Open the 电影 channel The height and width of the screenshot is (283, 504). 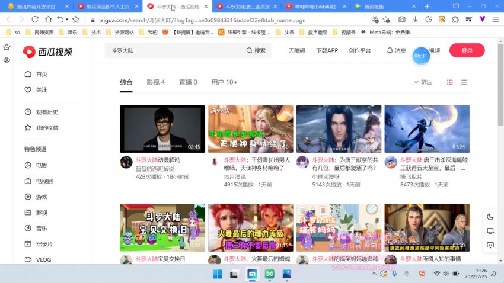click(x=36, y=165)
